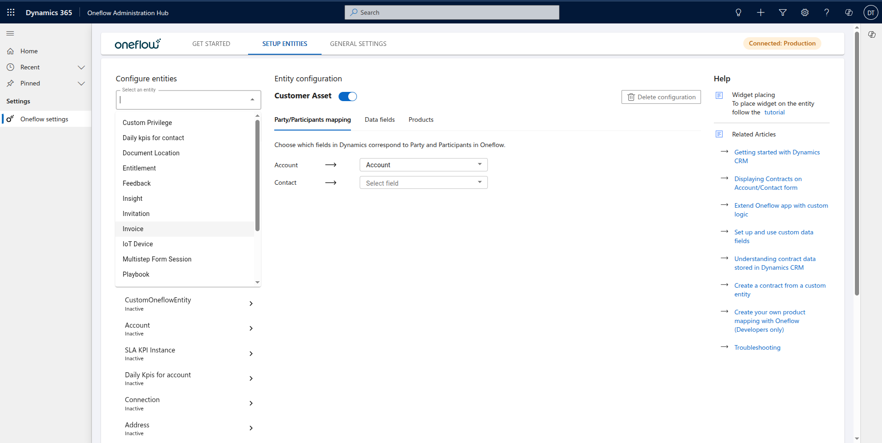The height and width of the screenshot is (443, 882).
Task: Open the Troubleshooting article link
Action: point(757,347)
